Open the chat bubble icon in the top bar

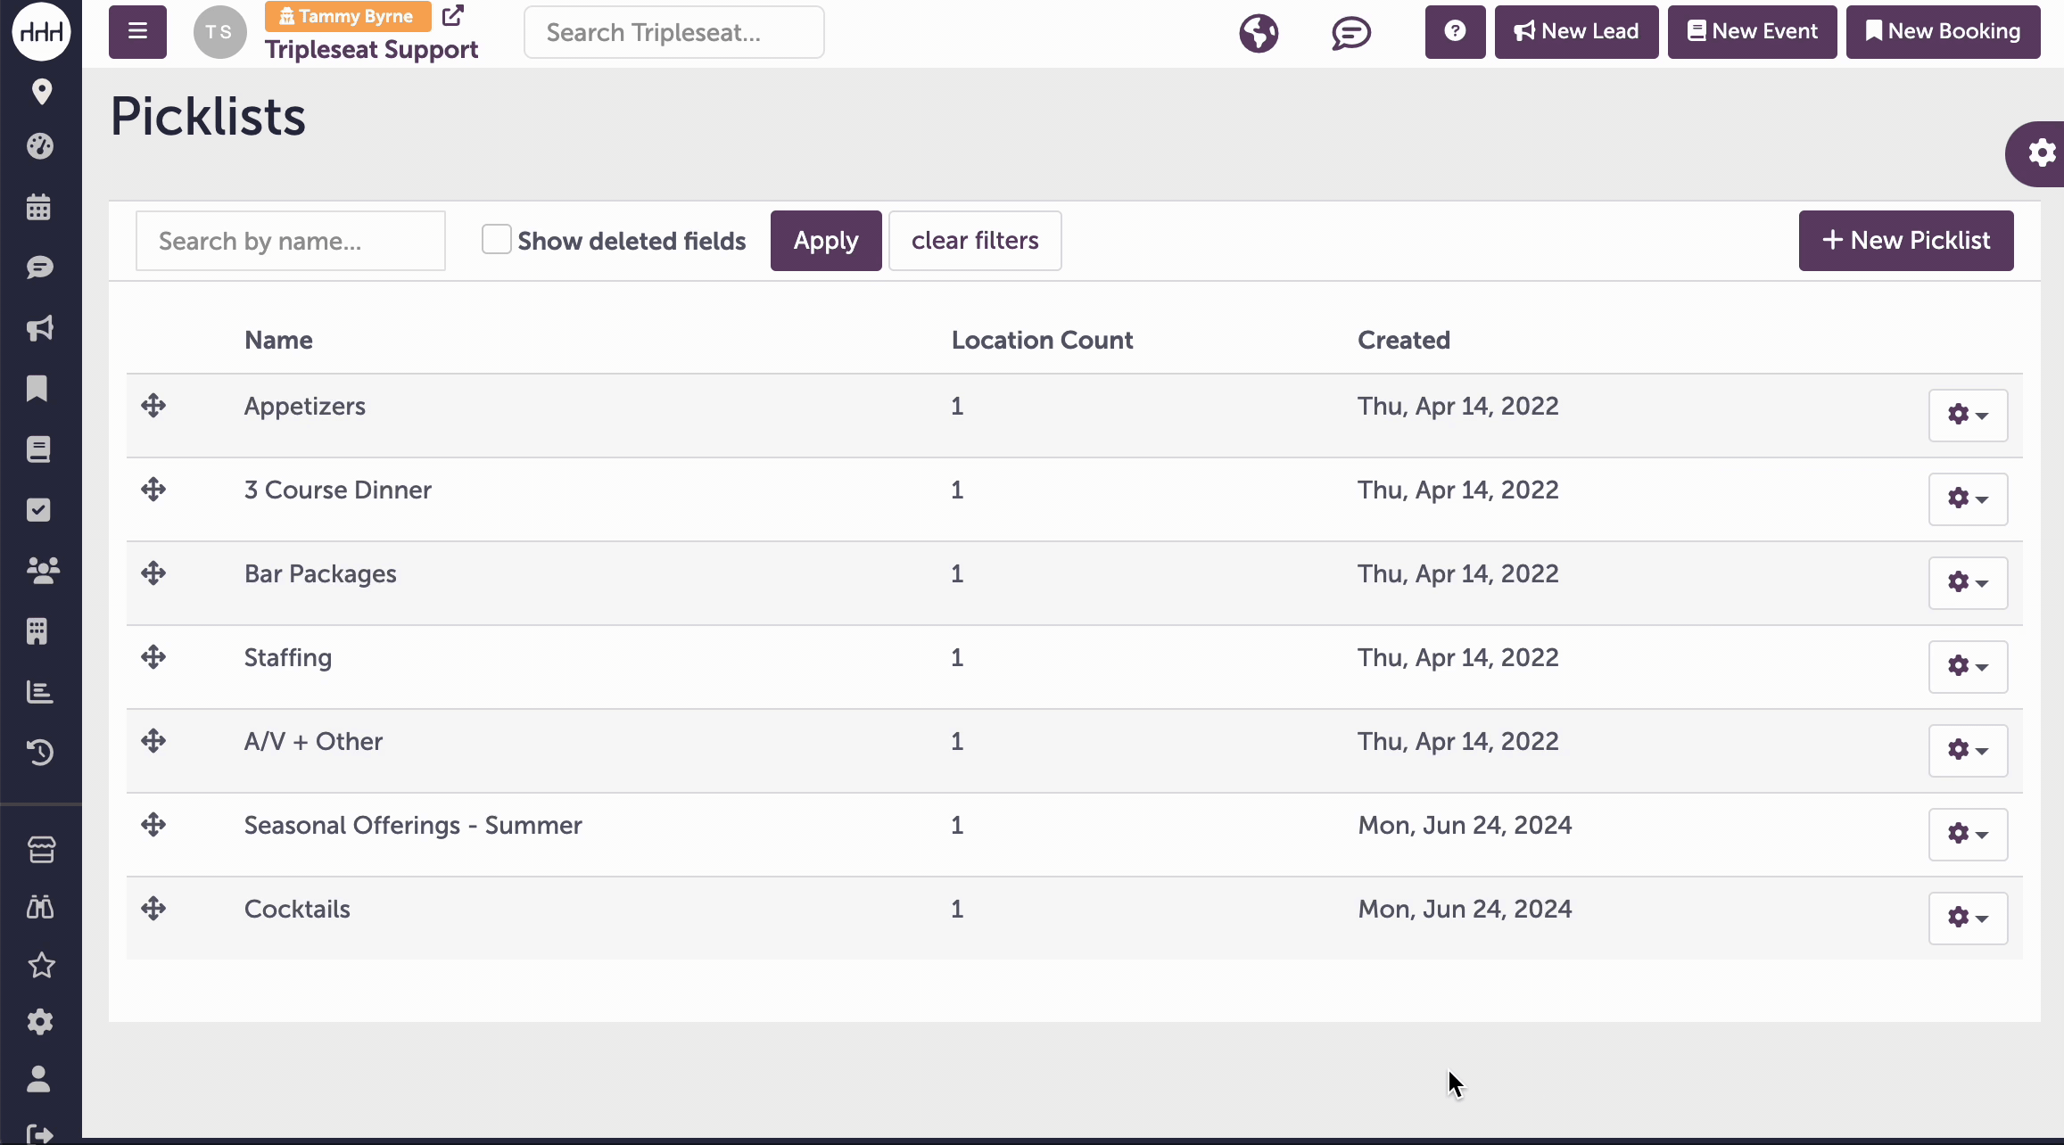(x=1351, y=33)
